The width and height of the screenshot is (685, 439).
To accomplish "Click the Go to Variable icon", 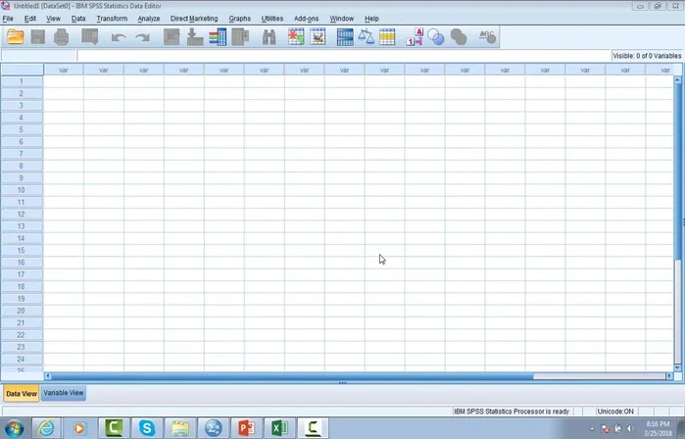I will [x=194, y=37].
